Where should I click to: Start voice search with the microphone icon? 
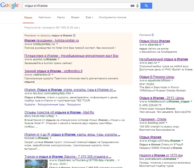[137, 6]
